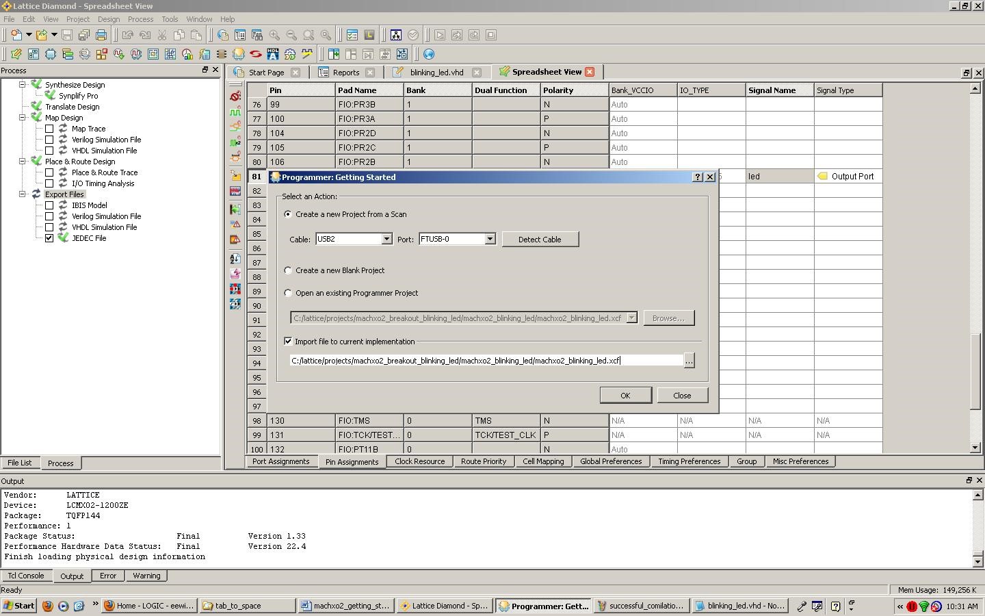This screenshot has width=985, height=616.
Task: Click the red prohibit icon above the side toolbar
Action: [235, 97]
